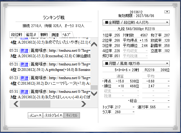Switch to the 雀荘β tab
This screenshot has width=181, height=133.
coord(31,34)
